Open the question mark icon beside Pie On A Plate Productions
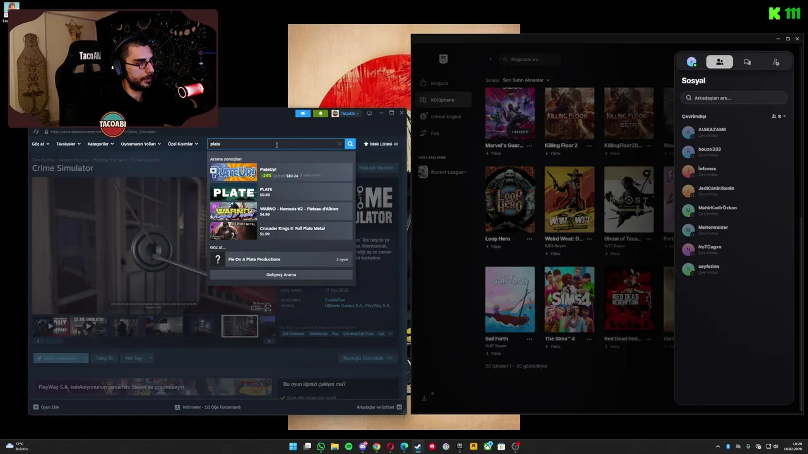Screen dimensions: 808x454 pyautogui.click(x=218, y=259)
